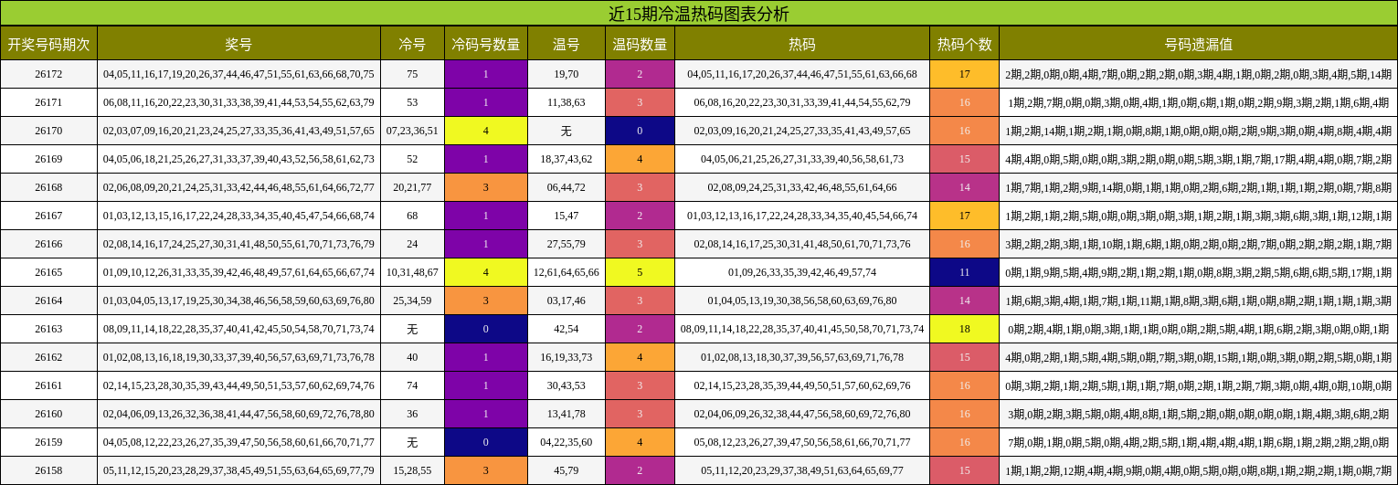Screen dimensions: 1398x485
Task: Click draw period 26171
Action: (48, 102)
